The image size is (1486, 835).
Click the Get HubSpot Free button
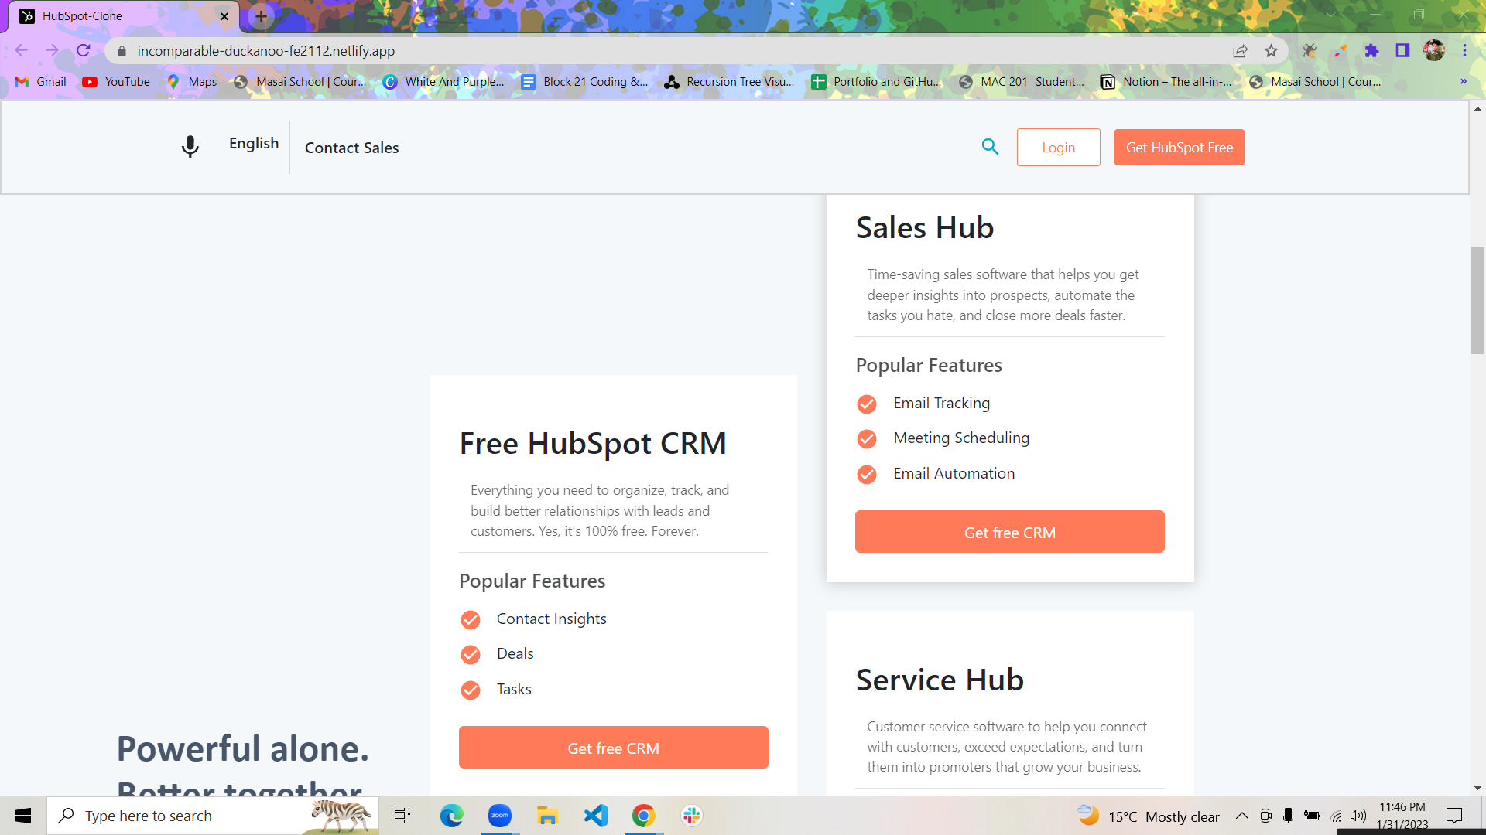click(1179, 147)
